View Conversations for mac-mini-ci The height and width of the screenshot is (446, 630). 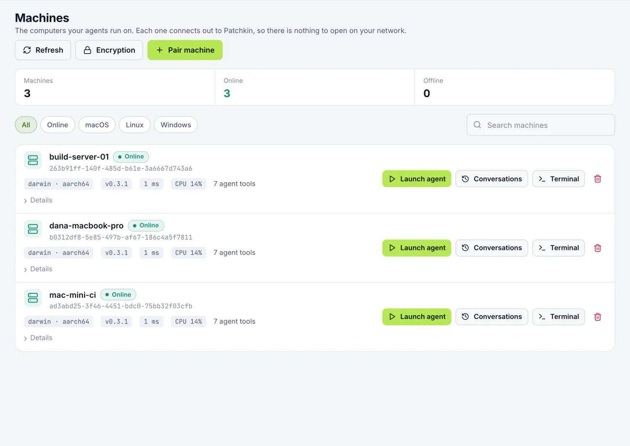pos(492,317)
